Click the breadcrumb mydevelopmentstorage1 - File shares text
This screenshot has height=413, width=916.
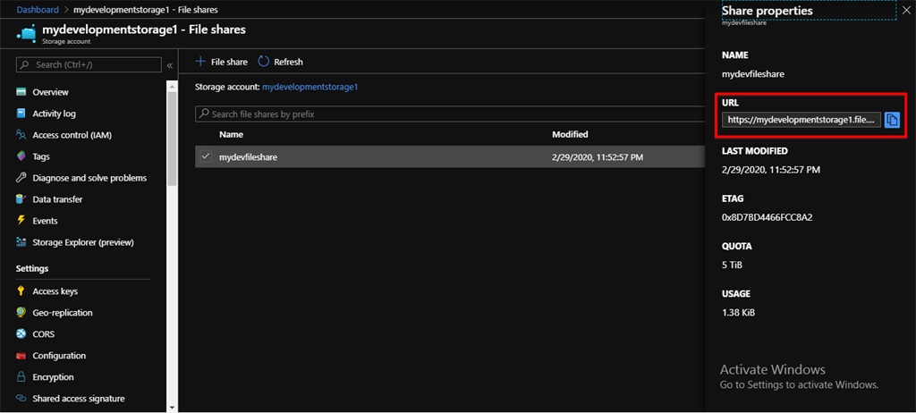(147, 9)
